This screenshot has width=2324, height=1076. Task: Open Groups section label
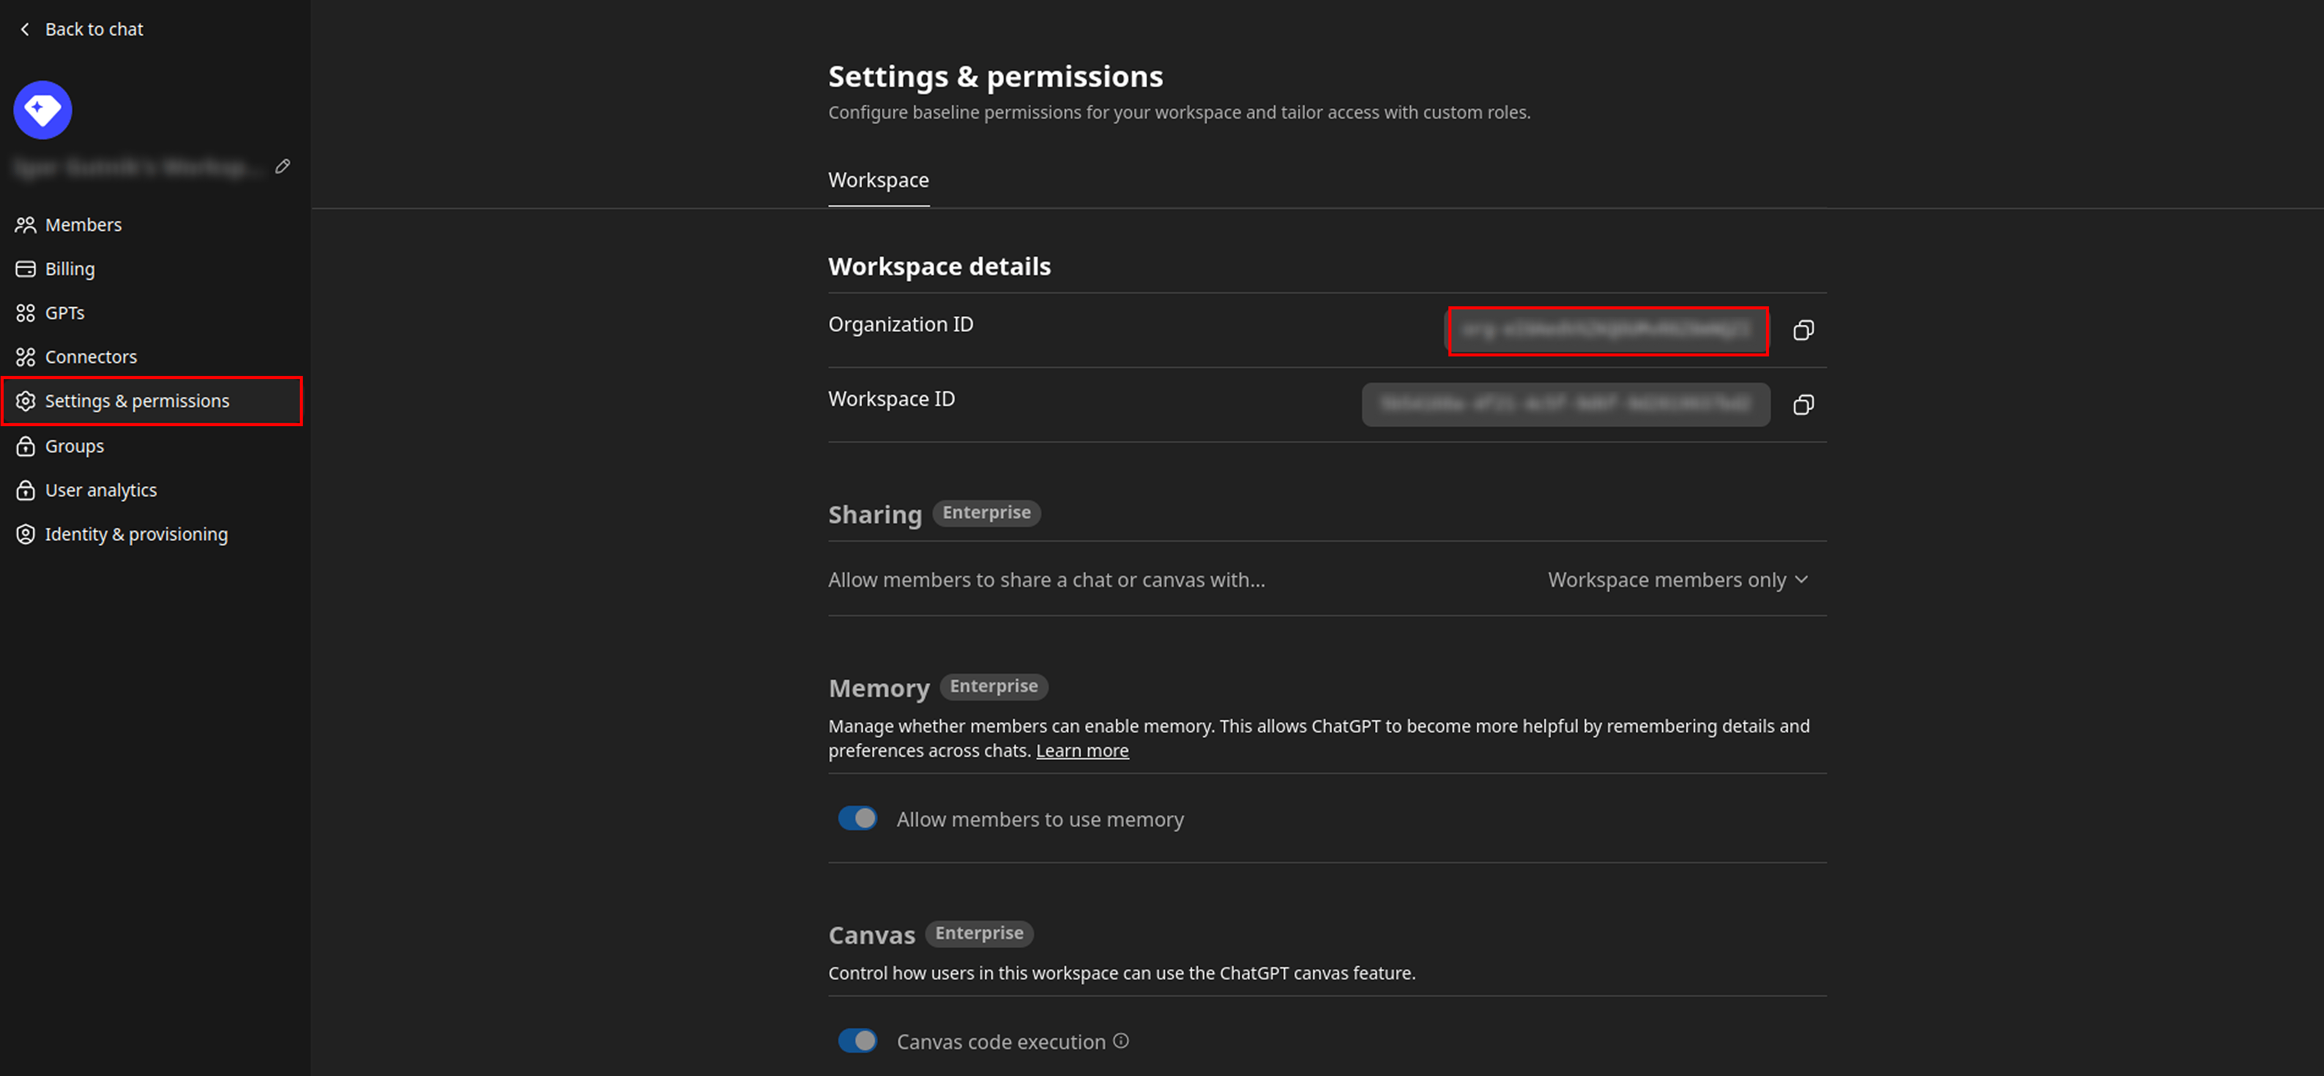pos(74,446)
